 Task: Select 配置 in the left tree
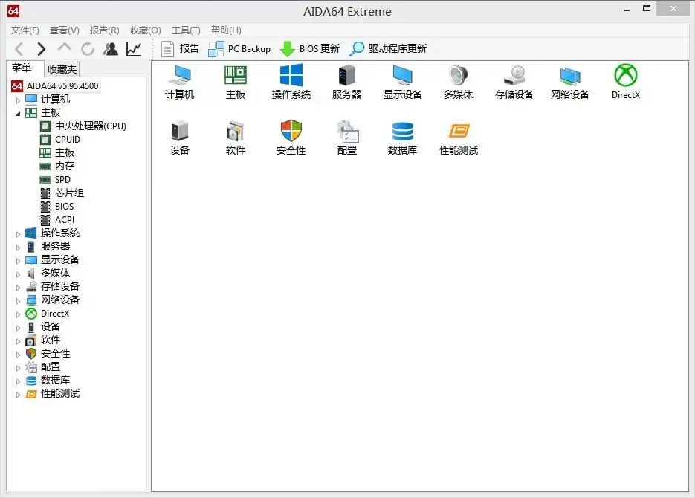click(x=43, y=367)
